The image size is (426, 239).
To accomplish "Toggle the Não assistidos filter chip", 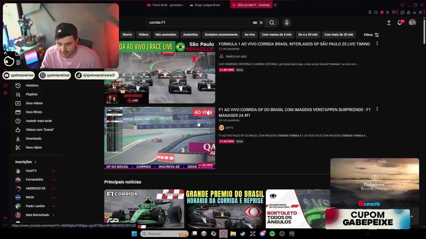I will click(x=166, y=35).
